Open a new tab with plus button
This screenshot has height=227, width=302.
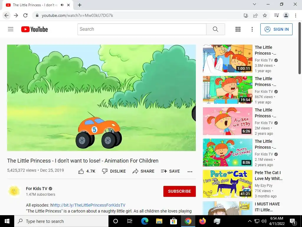80,5
